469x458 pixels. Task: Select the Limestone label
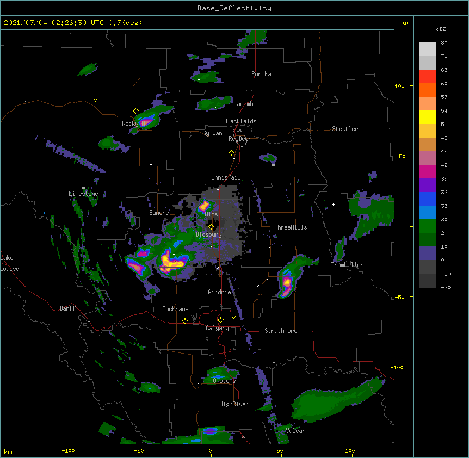coord(83,194)
